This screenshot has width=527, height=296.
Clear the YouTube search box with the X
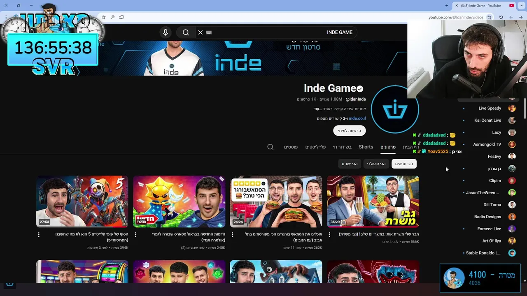pyautogui.click(x=201, y=32)
